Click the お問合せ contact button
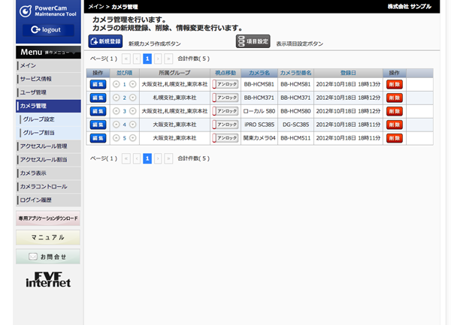The height and width of the screenshot is (325, 451). pos(47,257)
